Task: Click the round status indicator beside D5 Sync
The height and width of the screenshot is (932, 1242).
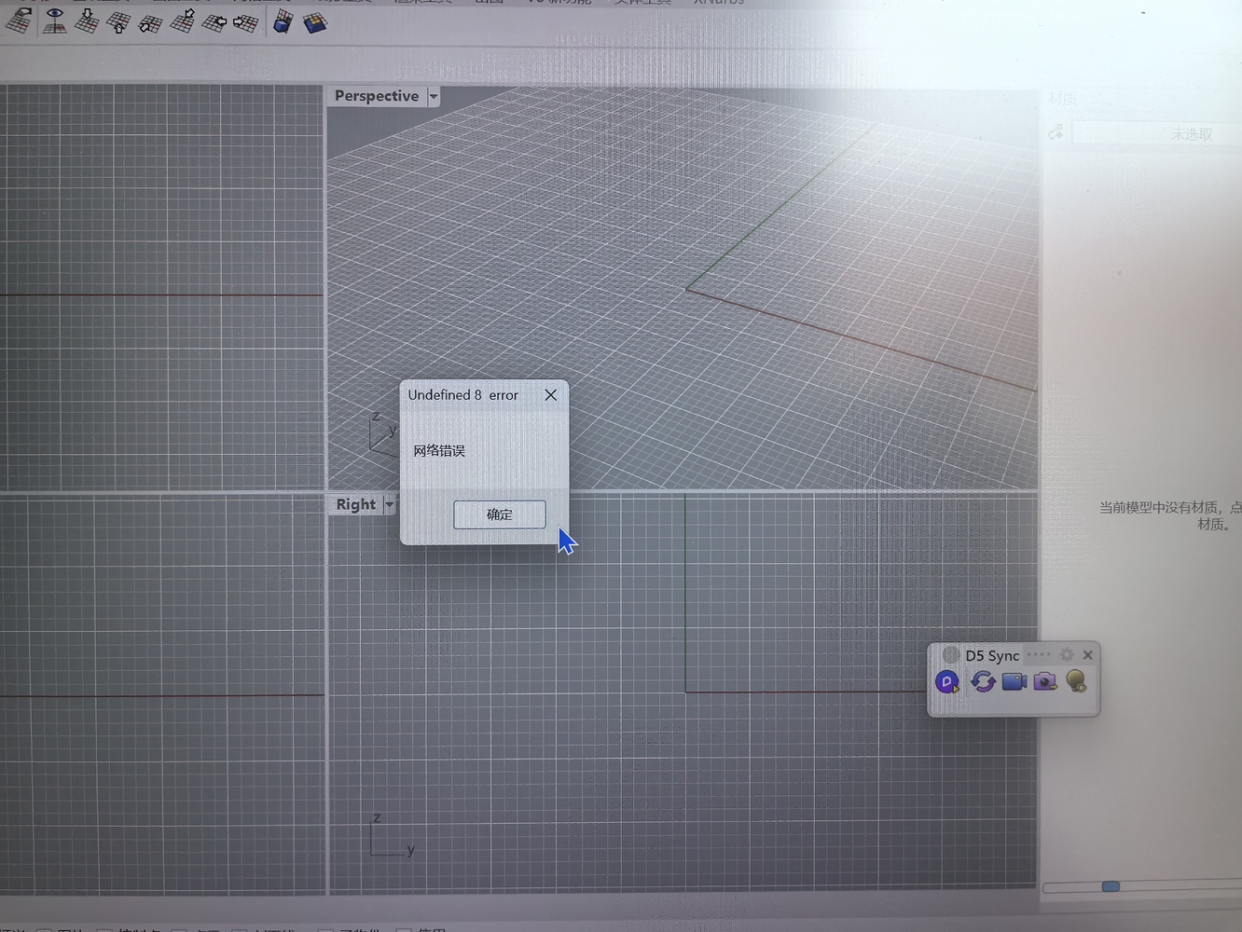Action: (951, 655)
